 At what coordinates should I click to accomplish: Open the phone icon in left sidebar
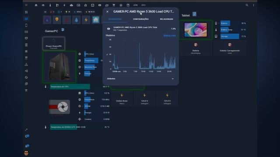pos(26,25)
